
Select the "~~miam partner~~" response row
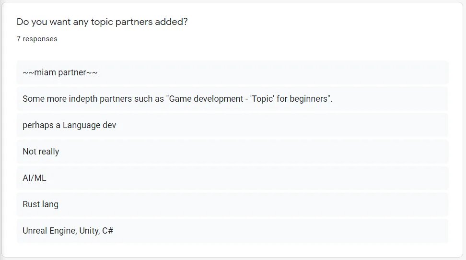click(233, 72)
